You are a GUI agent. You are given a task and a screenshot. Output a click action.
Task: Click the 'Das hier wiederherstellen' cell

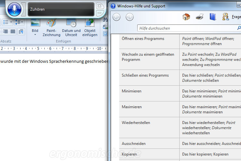(x=210, y=128)
